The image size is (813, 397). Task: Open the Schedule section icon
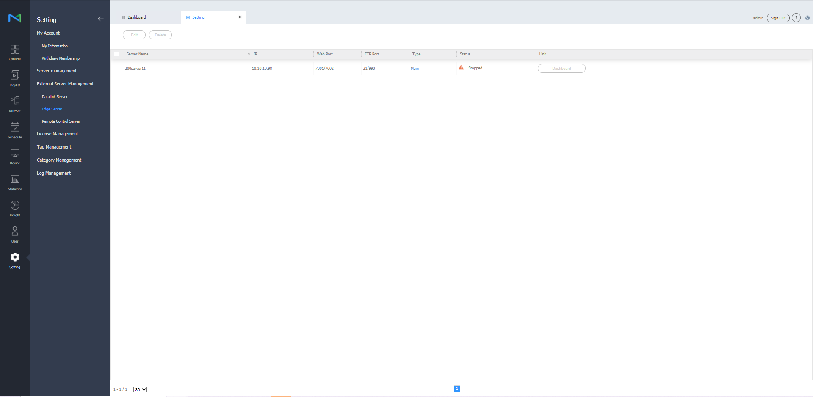[x=15, y=130]
